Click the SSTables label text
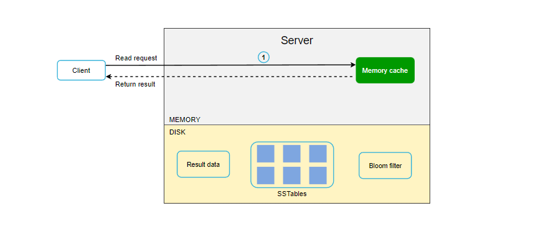 (x=291, y=193)
